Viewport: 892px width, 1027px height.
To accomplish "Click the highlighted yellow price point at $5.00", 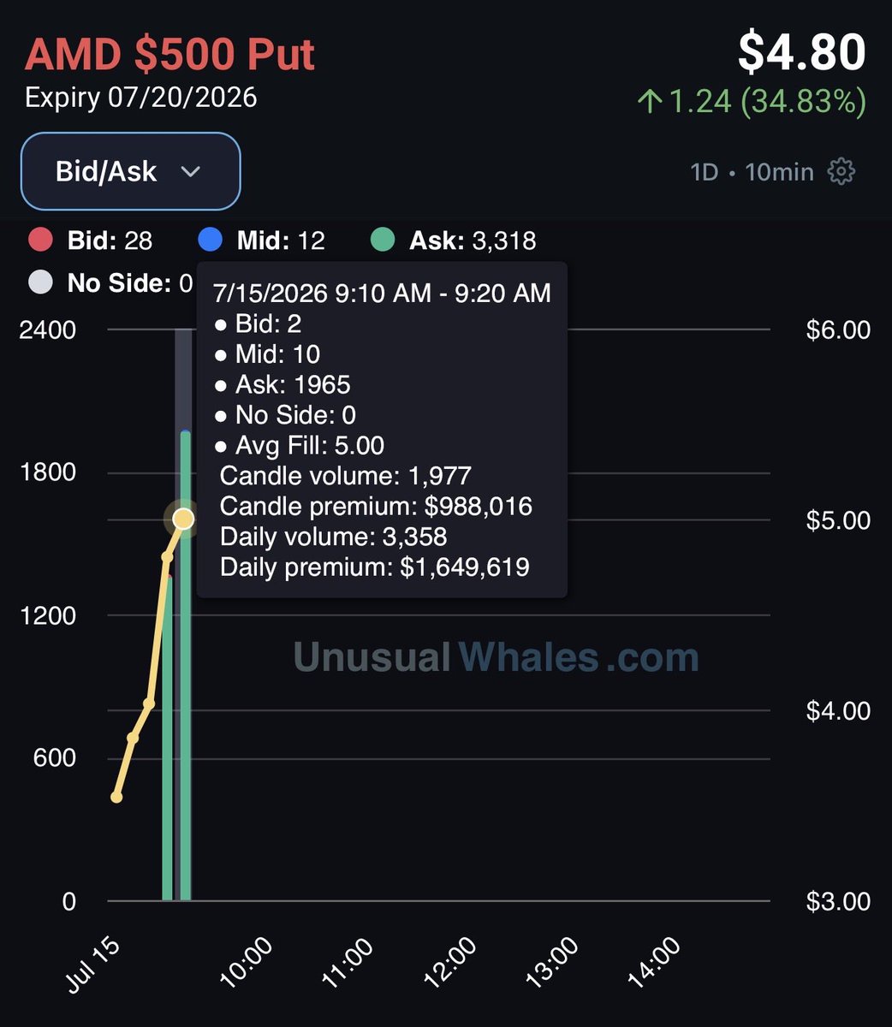I will pyautogui.click(x=183, y=519).
